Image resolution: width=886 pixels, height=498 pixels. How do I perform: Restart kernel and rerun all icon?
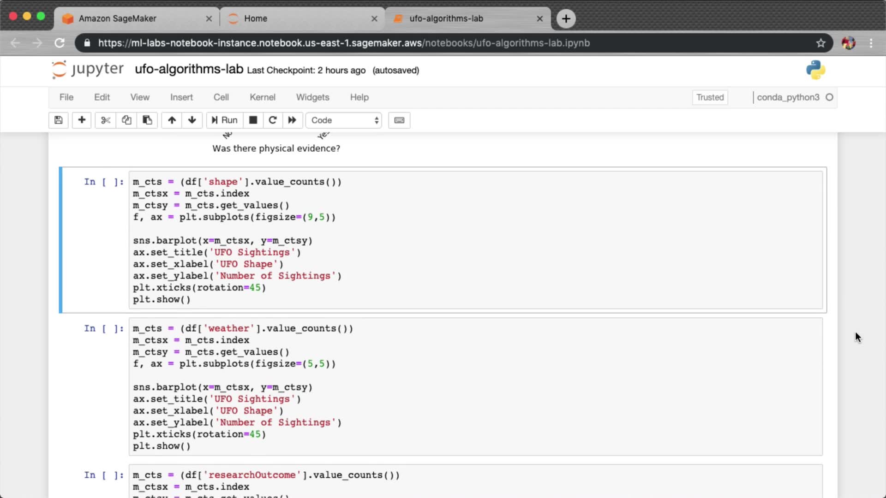coord(292,120)
